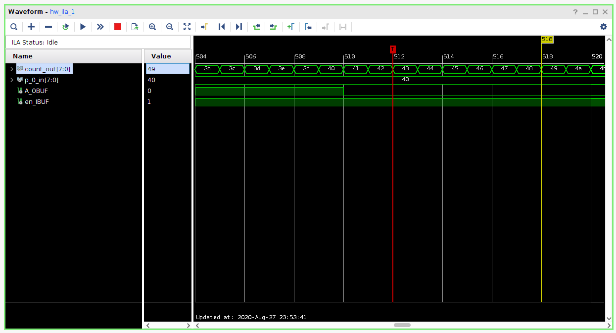Open the waveform settings gear
616x333 pixels.
click(604, 27)
